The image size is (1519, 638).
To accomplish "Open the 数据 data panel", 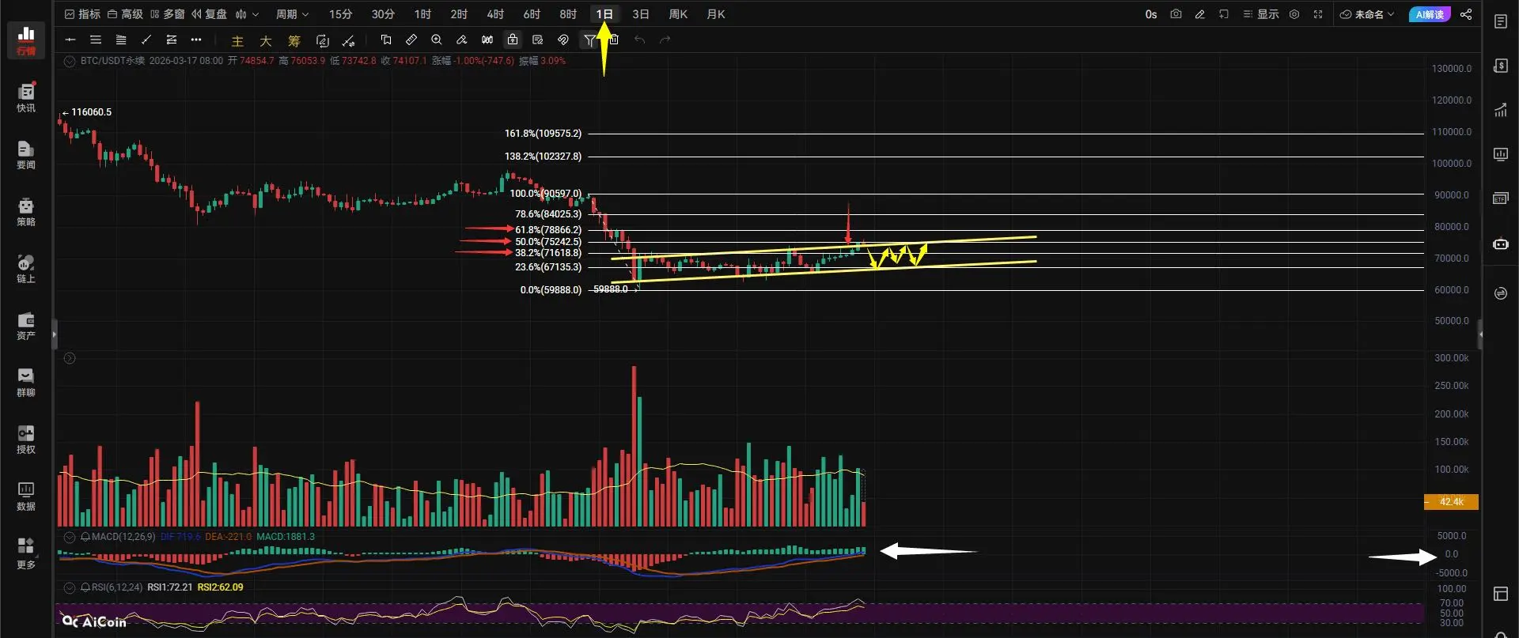I will [x=26, y=496].
